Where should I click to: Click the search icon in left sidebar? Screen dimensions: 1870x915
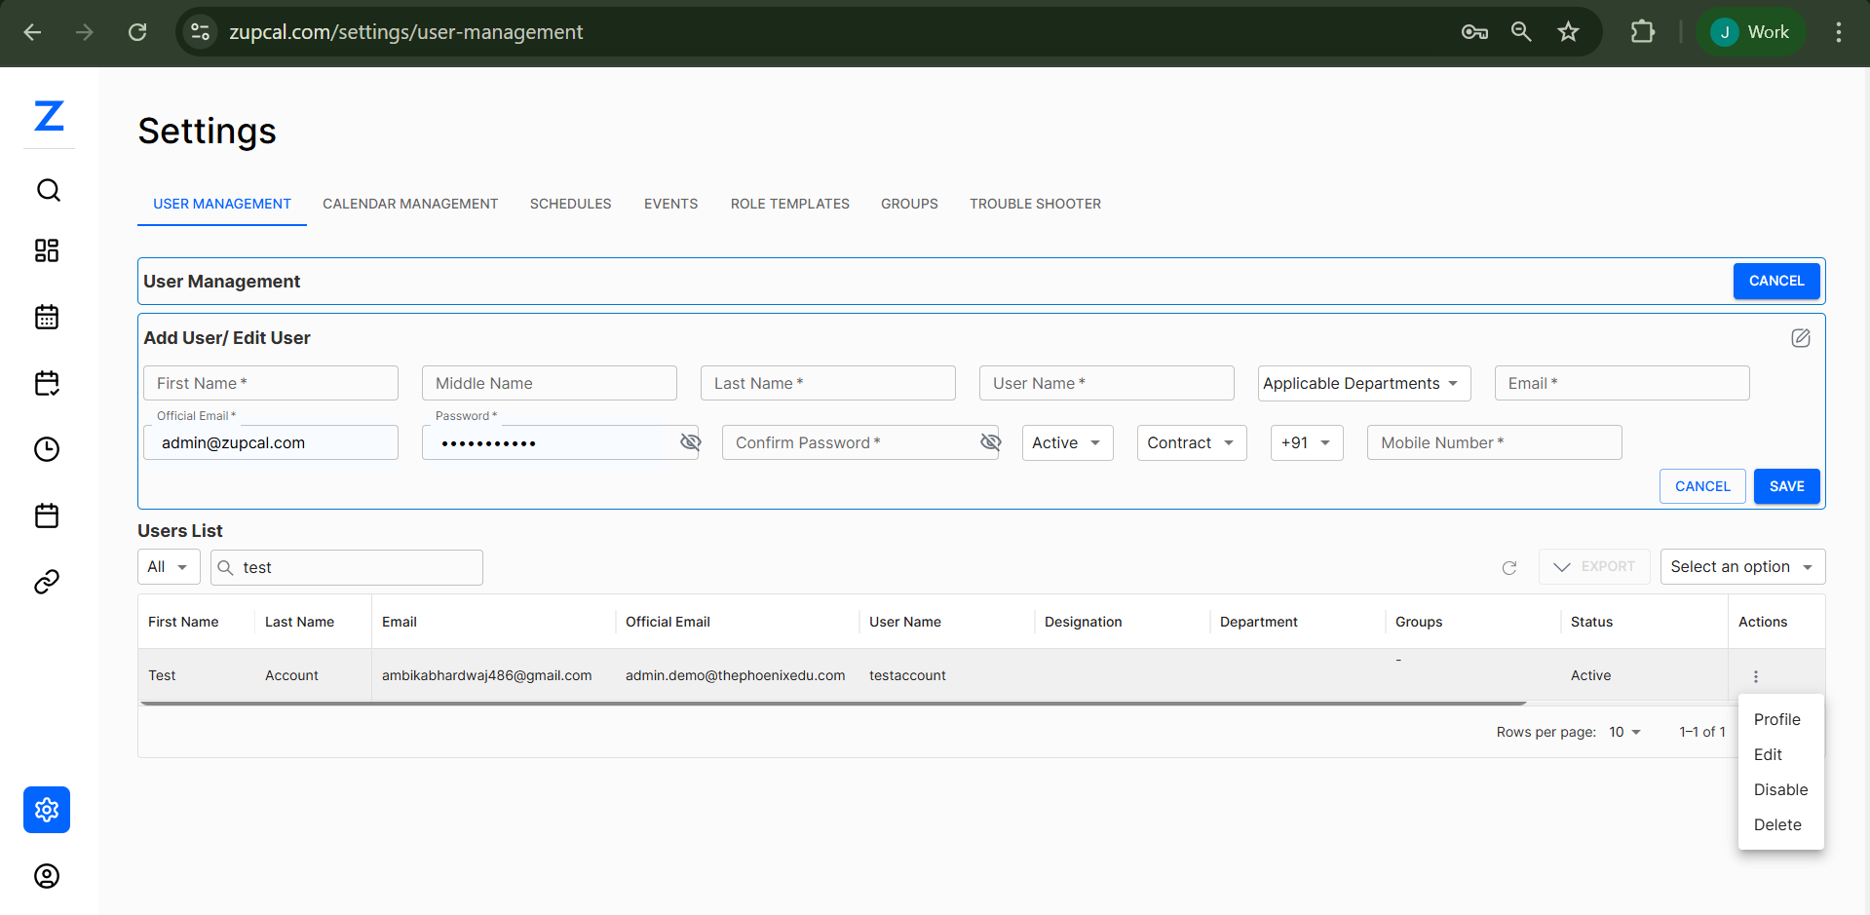48,190
